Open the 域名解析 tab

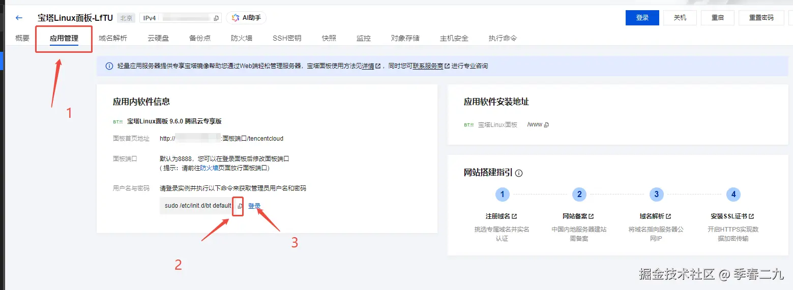tap(113, 38)
